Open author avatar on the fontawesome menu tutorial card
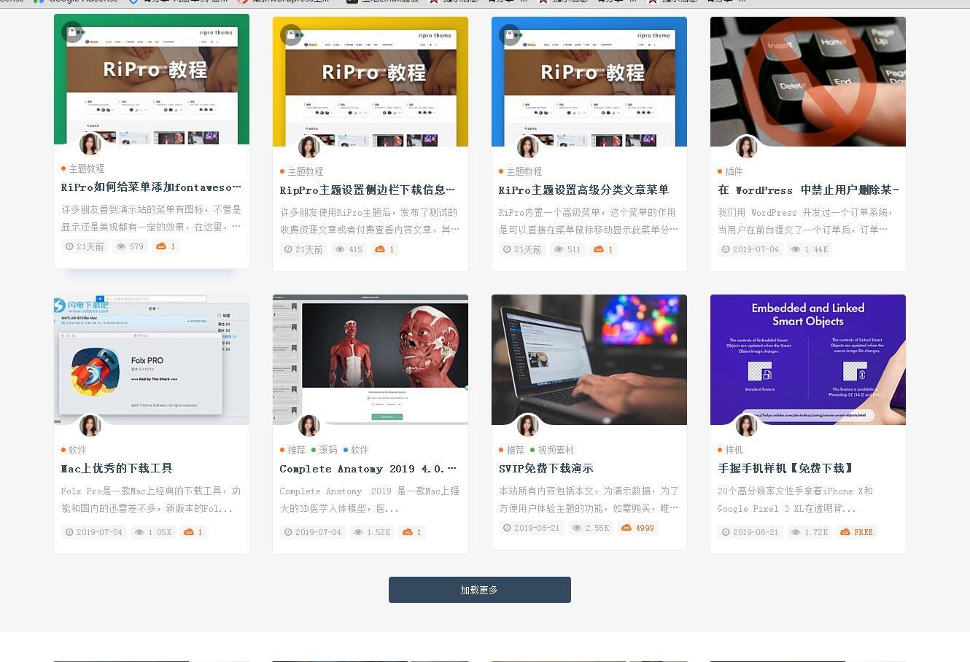Screen dimensions: 970x662 (90, 144)
